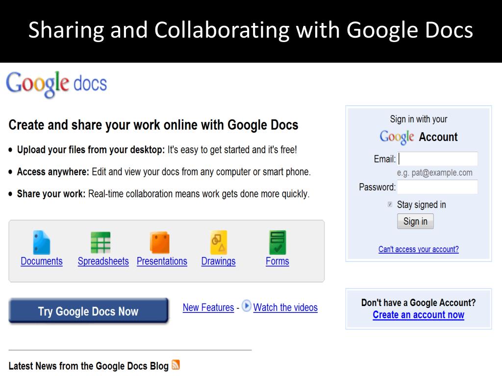Click the Try Google Docs Now button
This screenshot has width=502, height=376.
click(x=88, y=310)
